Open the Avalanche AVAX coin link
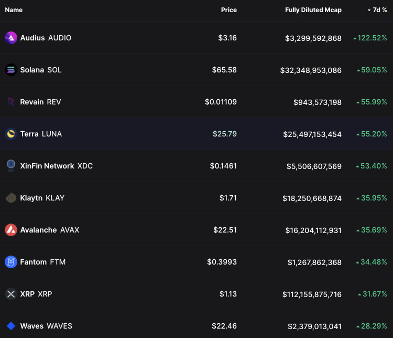The height and width of the screenshot is (338, 393). (50, 230)
